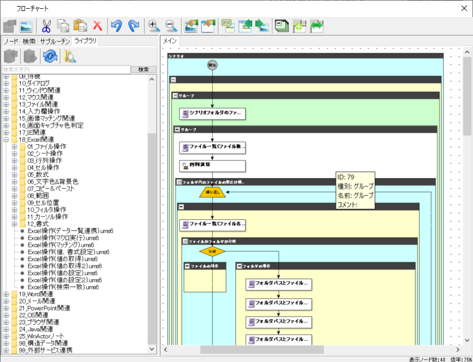473x362 pixels.
Task: Collapse the 18_Excel関連 tree folder
Action: (x=7, y=140)
